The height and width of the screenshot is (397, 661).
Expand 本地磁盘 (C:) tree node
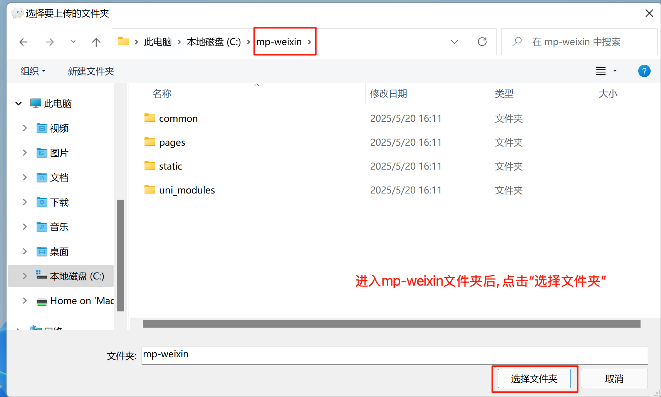(x=25, y=276)
